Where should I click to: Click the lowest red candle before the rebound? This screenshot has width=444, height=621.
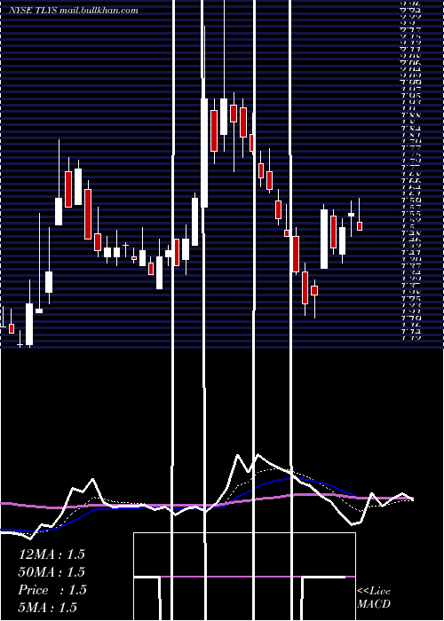pyautogui.click(x=305, y=287)
